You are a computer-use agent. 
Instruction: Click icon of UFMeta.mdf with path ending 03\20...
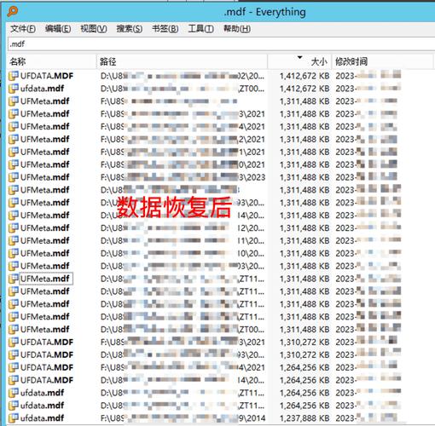(14, 266)
